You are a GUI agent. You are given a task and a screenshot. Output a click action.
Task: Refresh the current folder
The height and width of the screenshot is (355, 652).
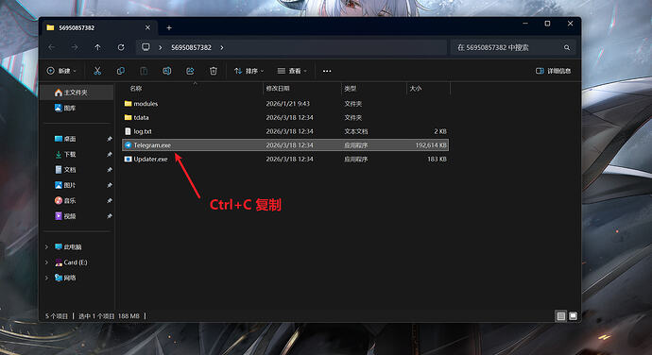(121, 47)
